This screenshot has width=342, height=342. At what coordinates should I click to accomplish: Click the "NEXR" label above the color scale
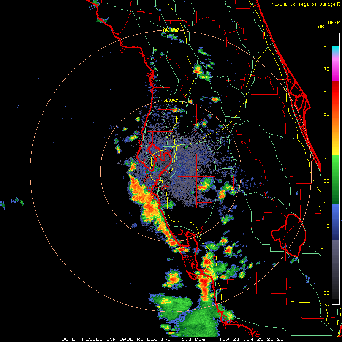[334, 23]
